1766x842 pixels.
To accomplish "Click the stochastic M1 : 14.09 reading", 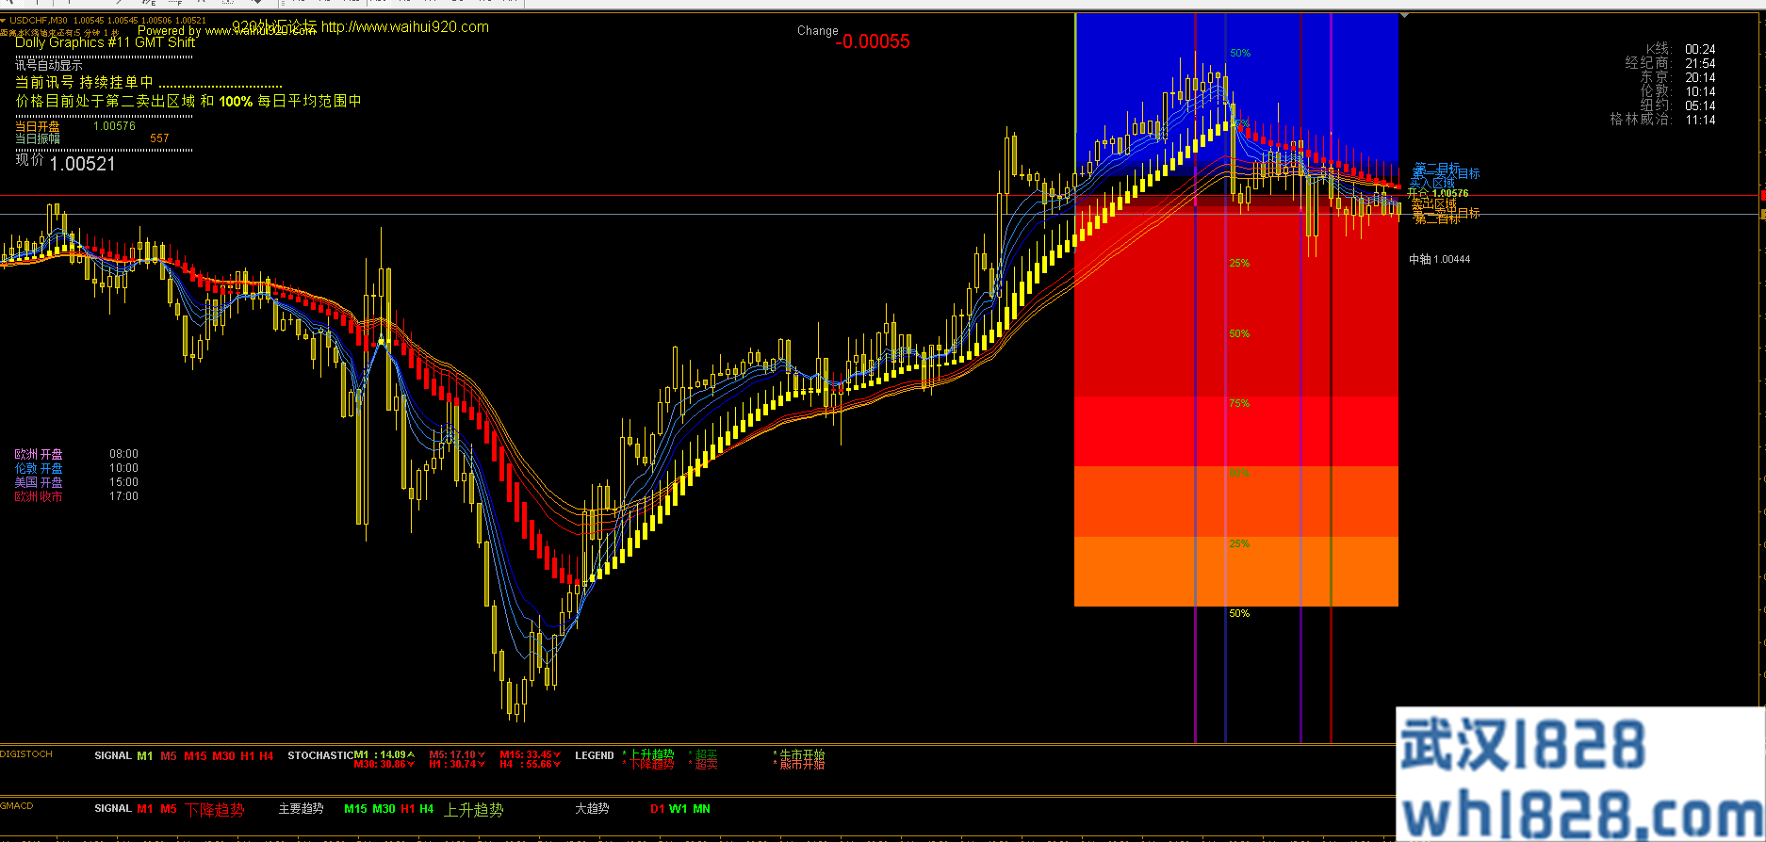I will [384, 754].
